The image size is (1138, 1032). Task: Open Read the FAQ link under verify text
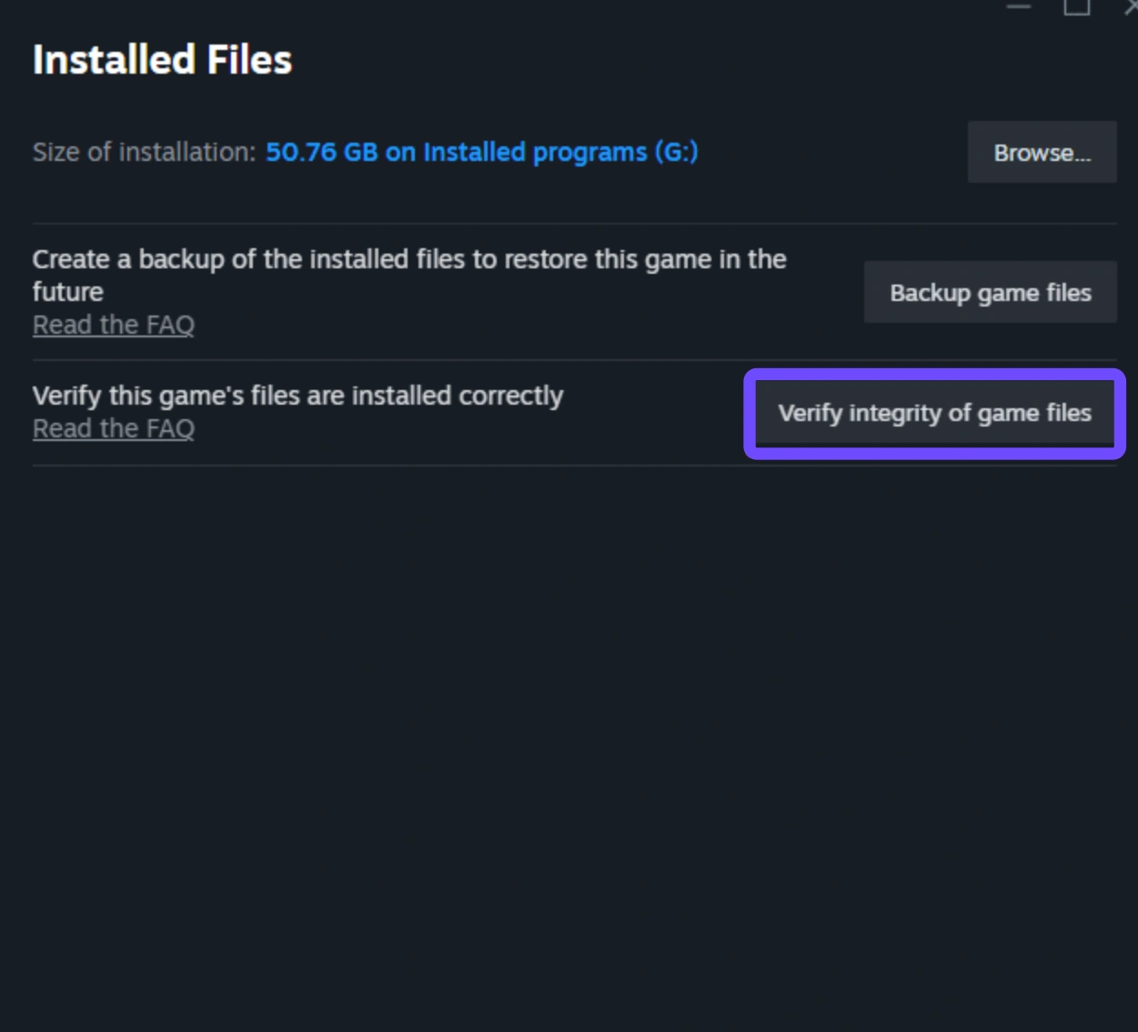pyautogui.click(x=114, y=428)
